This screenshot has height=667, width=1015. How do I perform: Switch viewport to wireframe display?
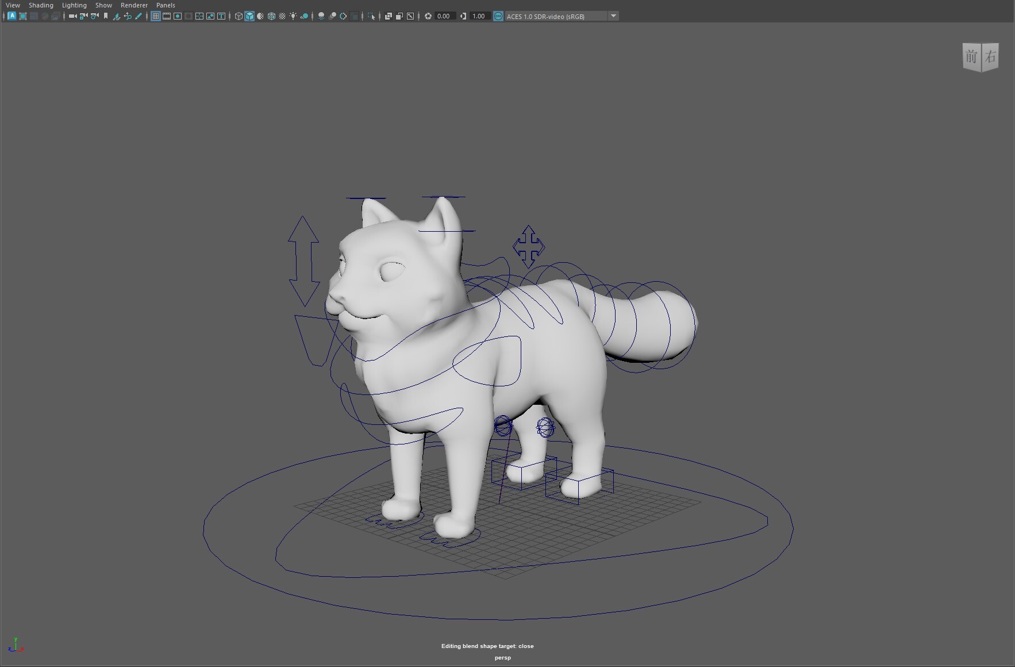point(239,16)
